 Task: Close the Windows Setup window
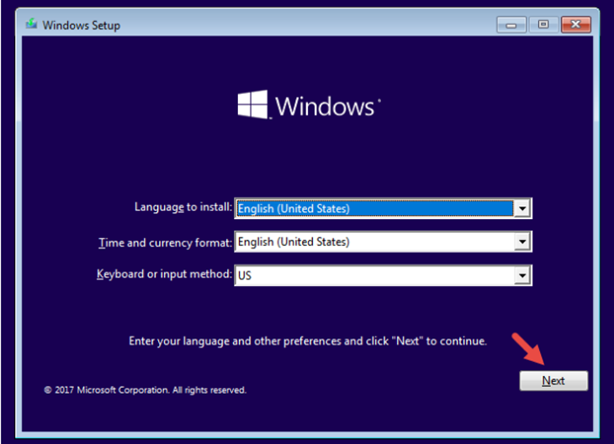point(575,25)
